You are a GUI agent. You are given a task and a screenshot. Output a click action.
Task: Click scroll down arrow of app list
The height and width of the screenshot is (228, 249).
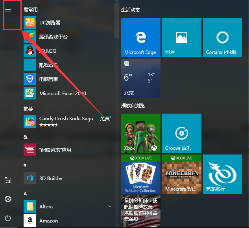(117, 225)
